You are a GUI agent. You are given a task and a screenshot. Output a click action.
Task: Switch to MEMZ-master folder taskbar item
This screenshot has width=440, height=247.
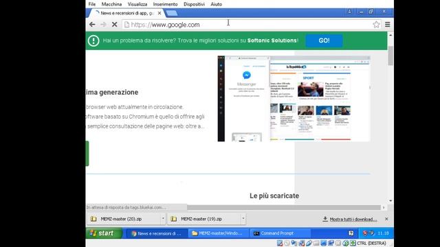tap(219, 233)
